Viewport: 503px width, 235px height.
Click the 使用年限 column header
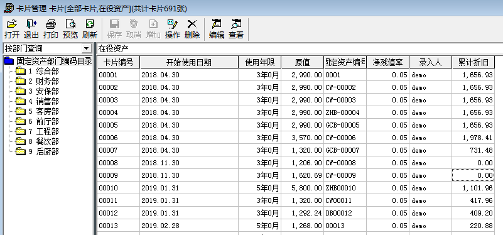click(259, 62)
